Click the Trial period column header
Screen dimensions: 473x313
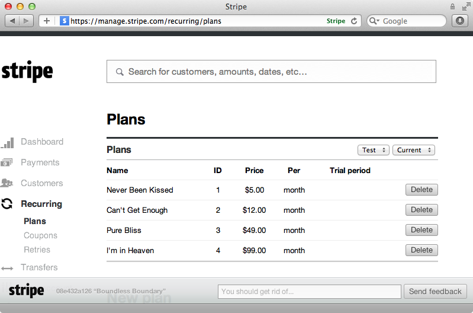pyautogui.click(x=350, y=170)
